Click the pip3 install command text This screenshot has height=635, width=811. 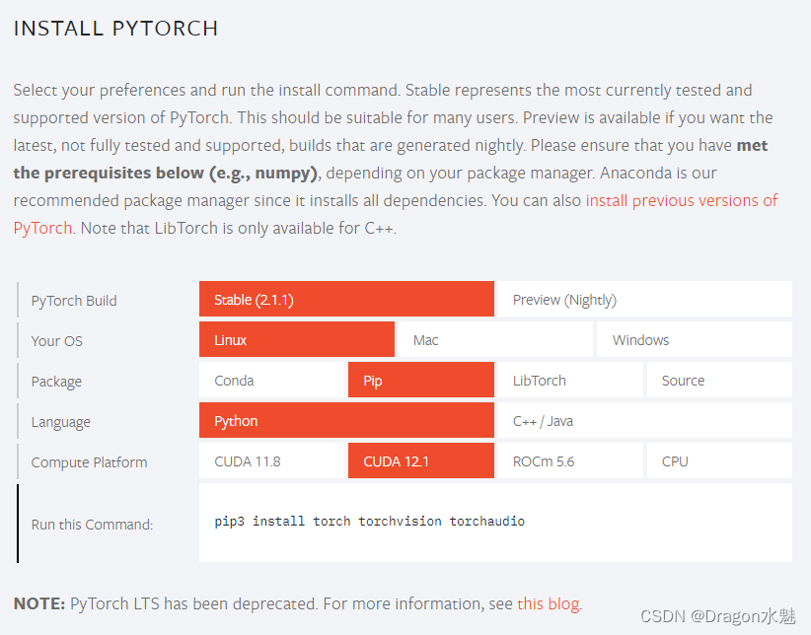[369, 521]
